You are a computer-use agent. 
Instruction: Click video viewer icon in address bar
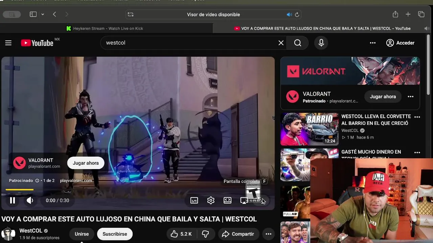(x=131, y=15)
